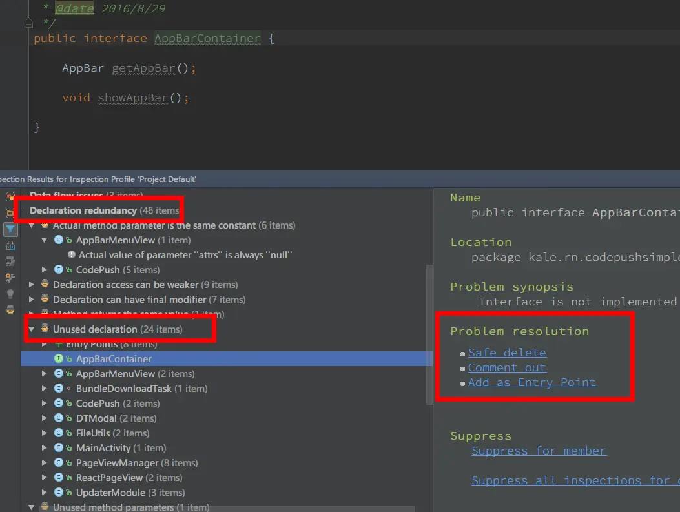Open inspection settings via wrench icon
Viewport: 680px width, 512px height.
tap(10, 278)
